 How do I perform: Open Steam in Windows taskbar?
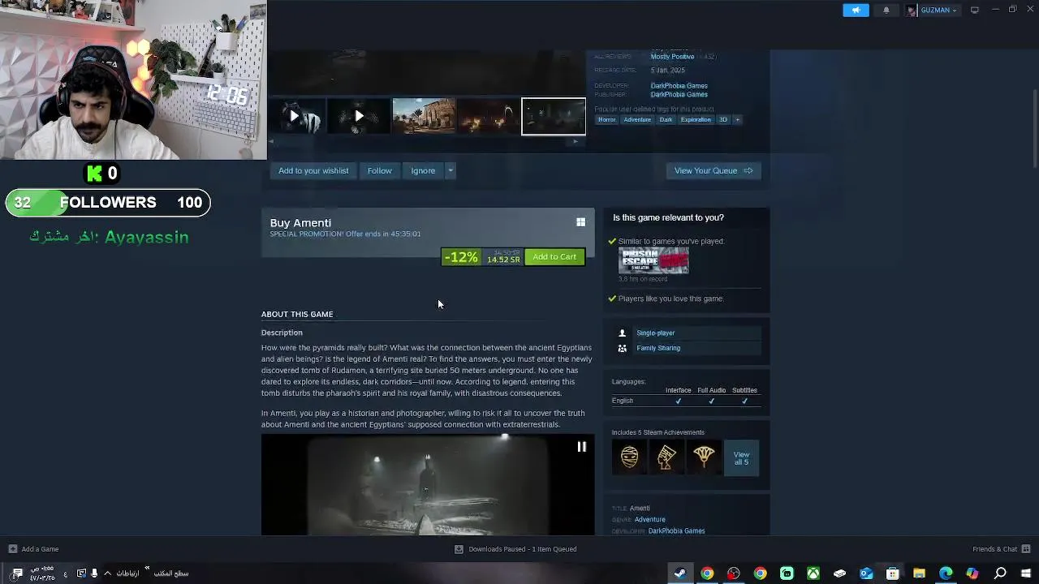coord(680,573)
